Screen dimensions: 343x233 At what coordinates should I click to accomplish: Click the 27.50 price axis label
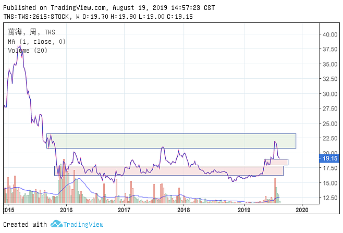click(330, 109)
